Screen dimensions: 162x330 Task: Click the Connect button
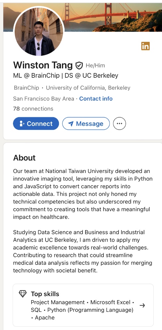tap(36, 124)
